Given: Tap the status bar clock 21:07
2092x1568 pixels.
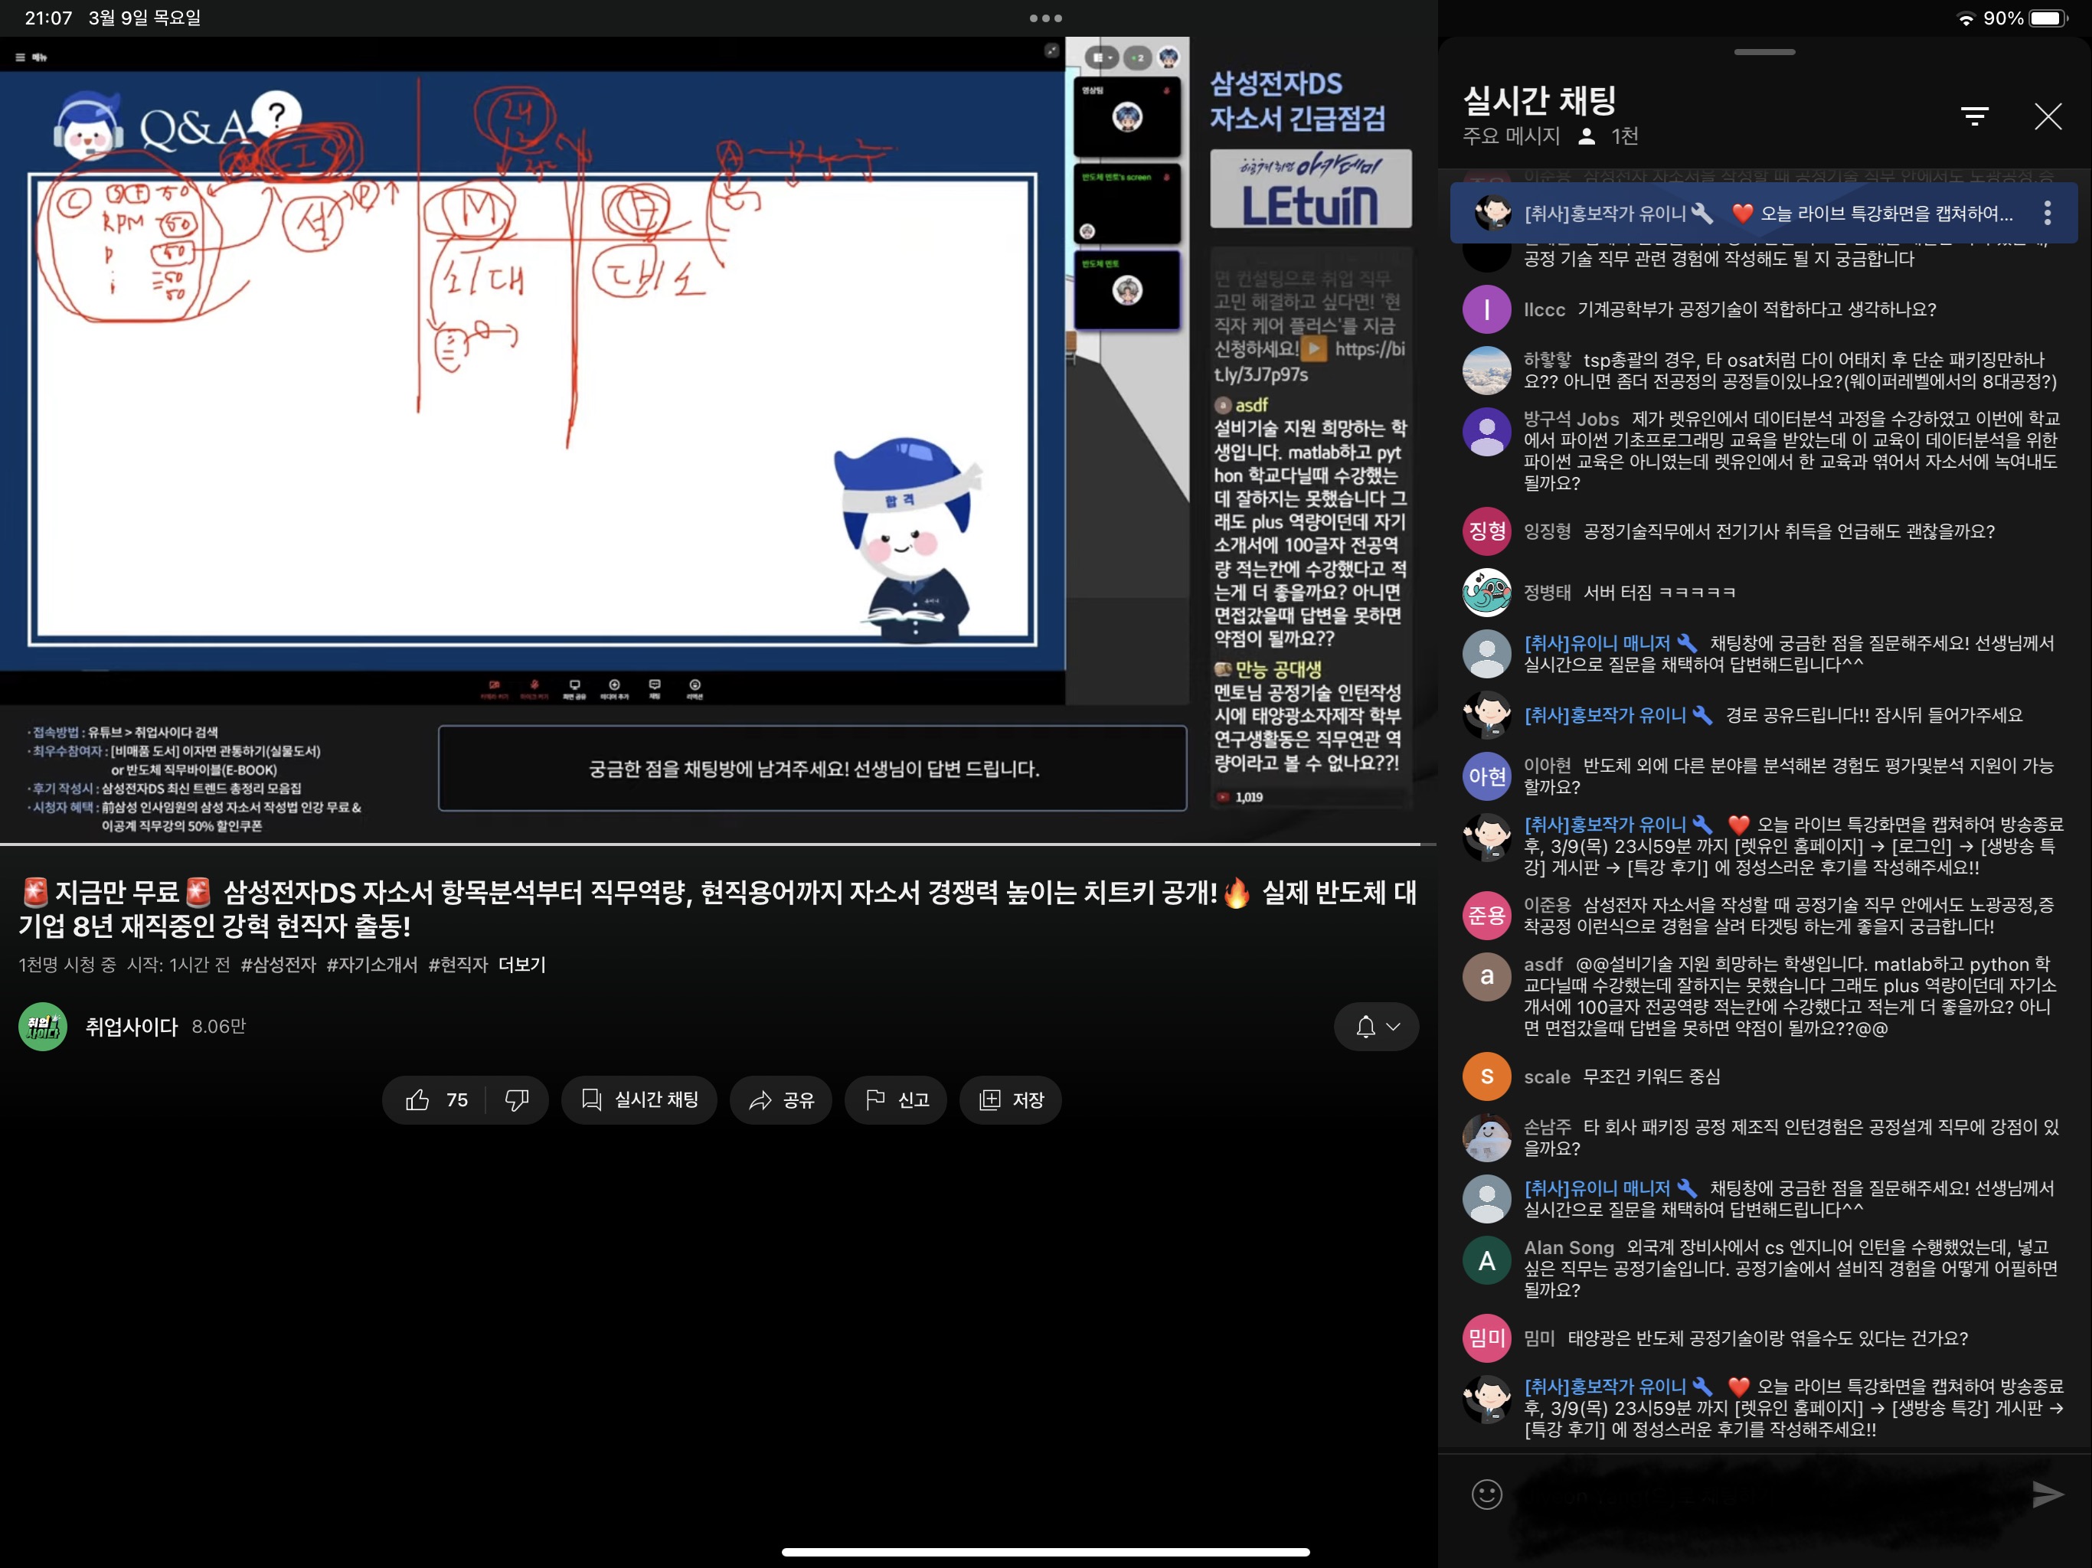Looking at the screenshot, I should 48,18.
